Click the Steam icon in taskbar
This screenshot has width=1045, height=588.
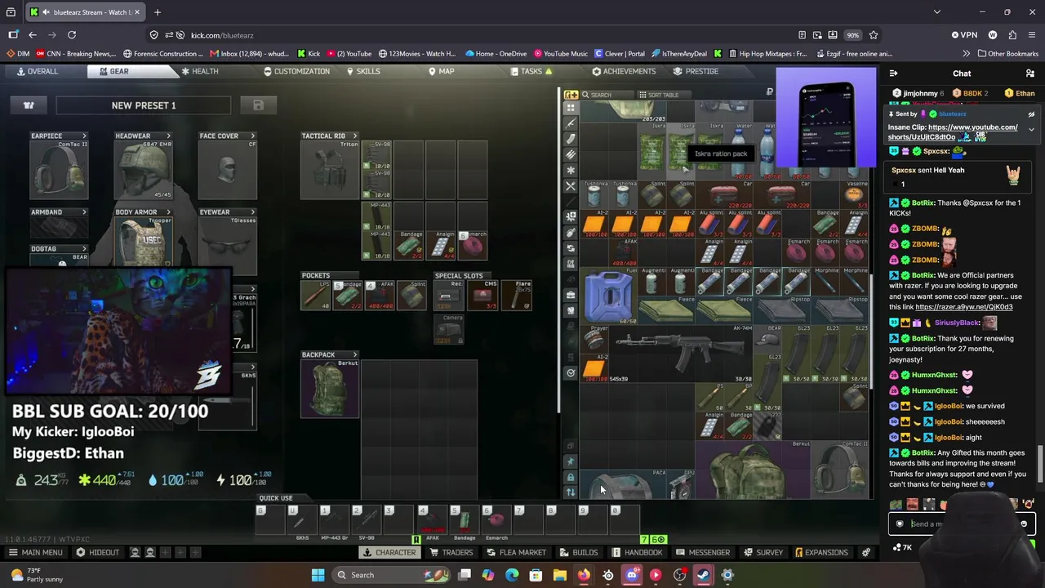704,575
